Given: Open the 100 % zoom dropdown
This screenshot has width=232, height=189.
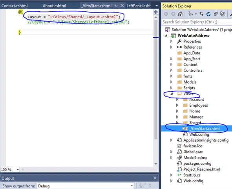Looking at the screenshot, I should click(18, 169).
